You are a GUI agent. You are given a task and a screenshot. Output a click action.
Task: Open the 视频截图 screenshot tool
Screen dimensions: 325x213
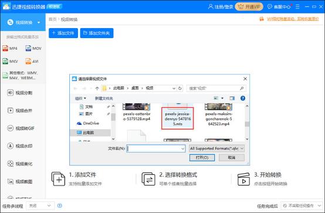click(x=20, y=182)
